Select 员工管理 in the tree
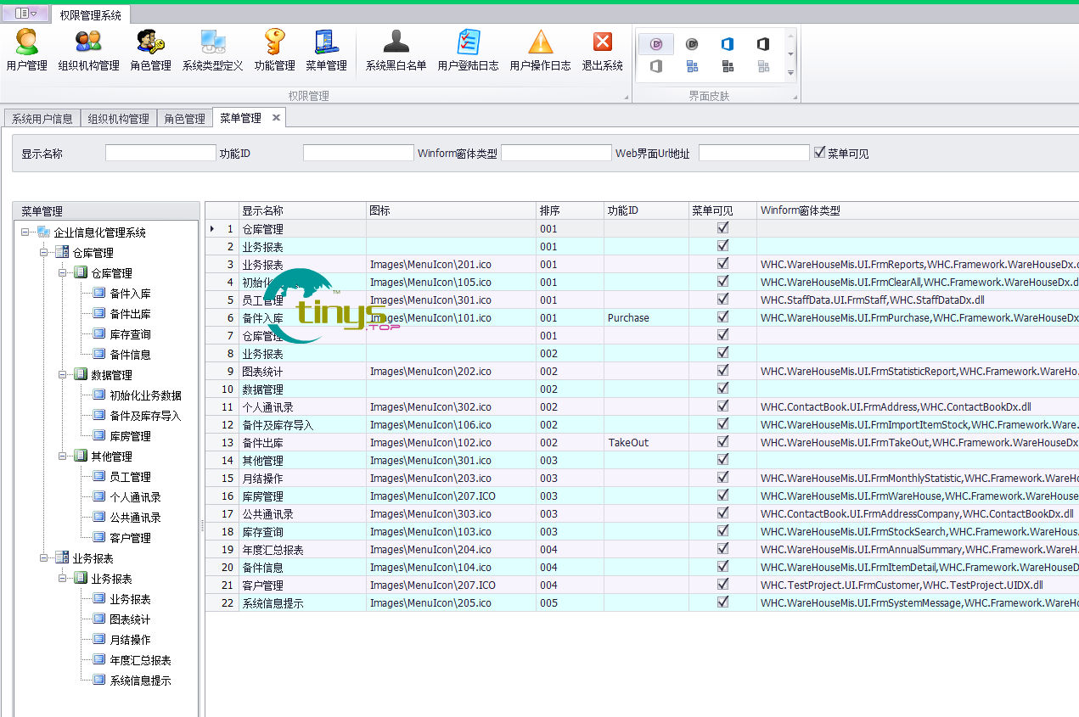 coord(131,477)
